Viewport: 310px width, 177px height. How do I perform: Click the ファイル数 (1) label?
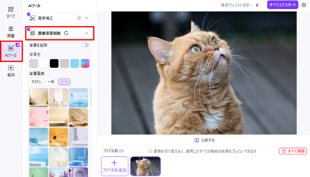tap(113, 151)
